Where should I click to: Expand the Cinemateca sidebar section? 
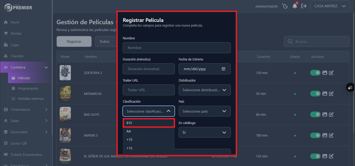point(26,109)
